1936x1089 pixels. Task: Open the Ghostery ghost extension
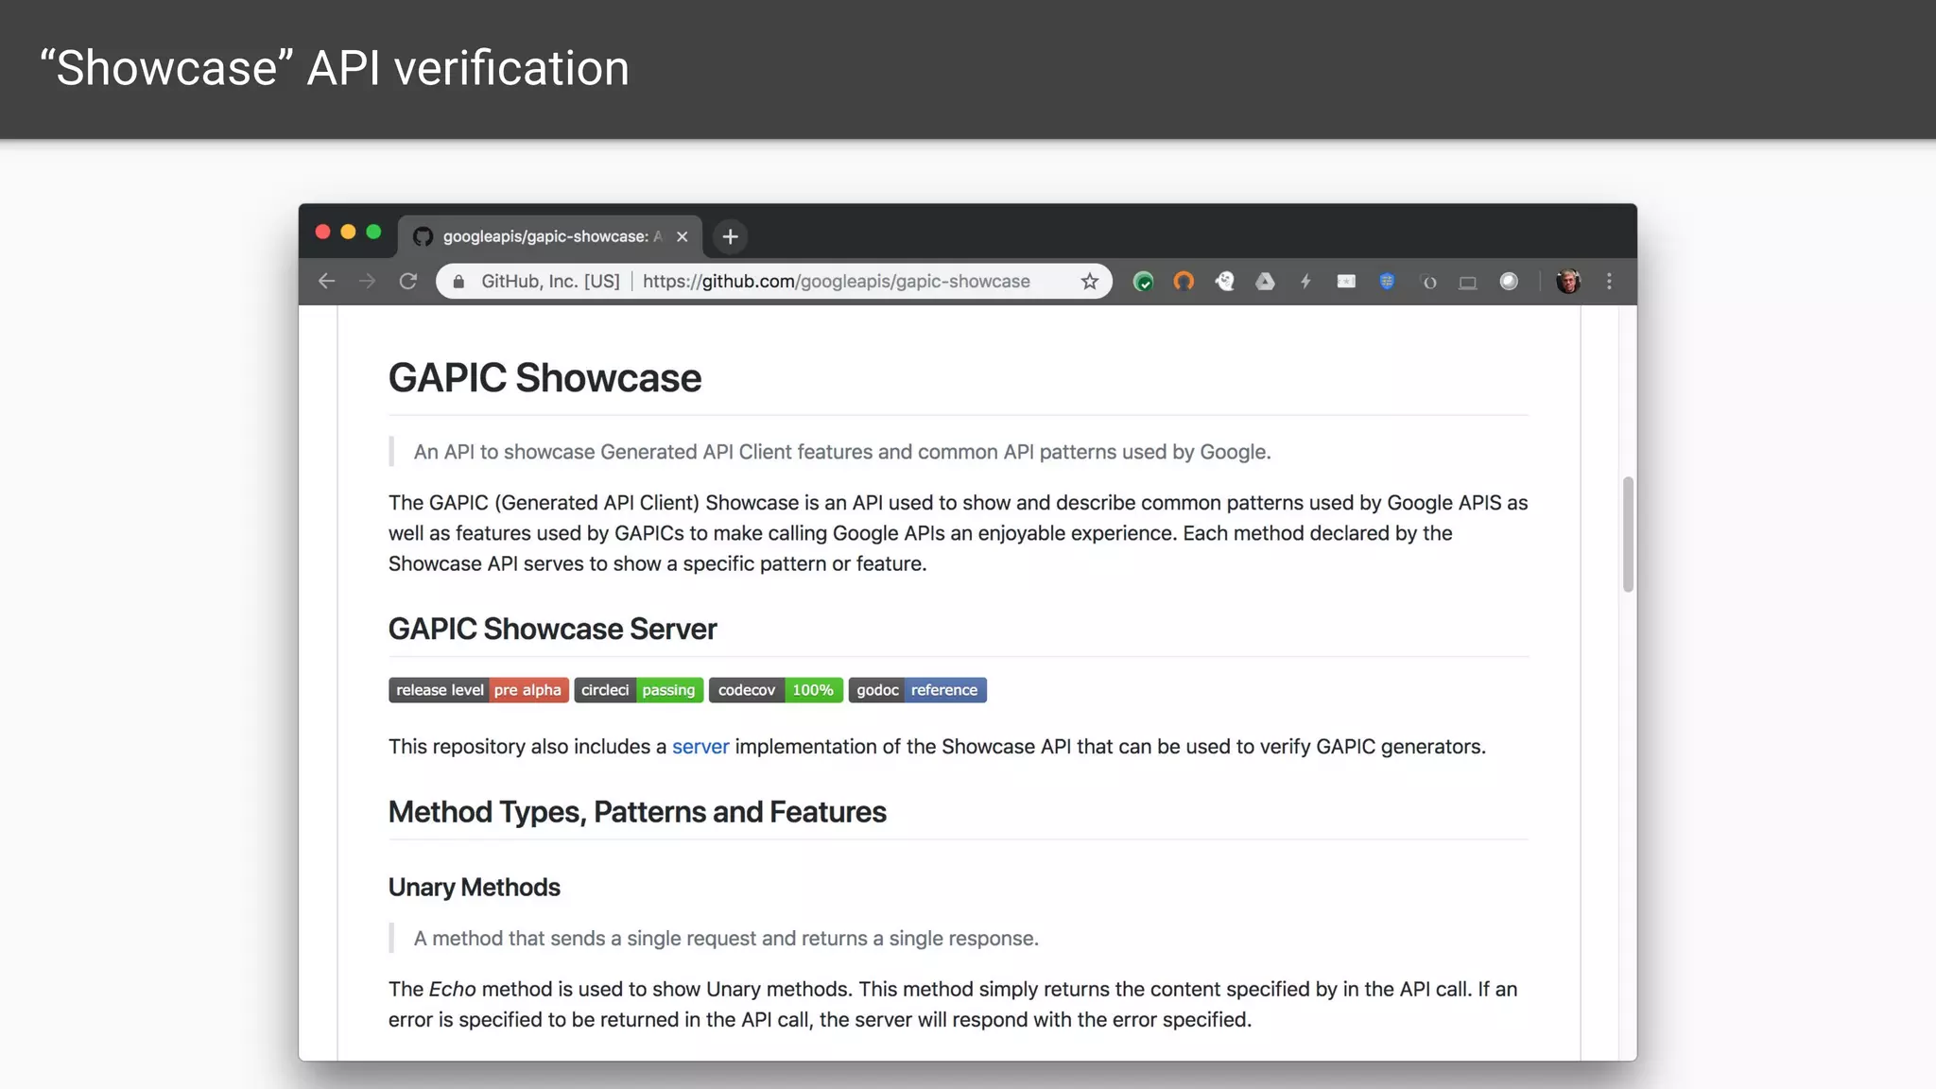[x=1224, y=281]
